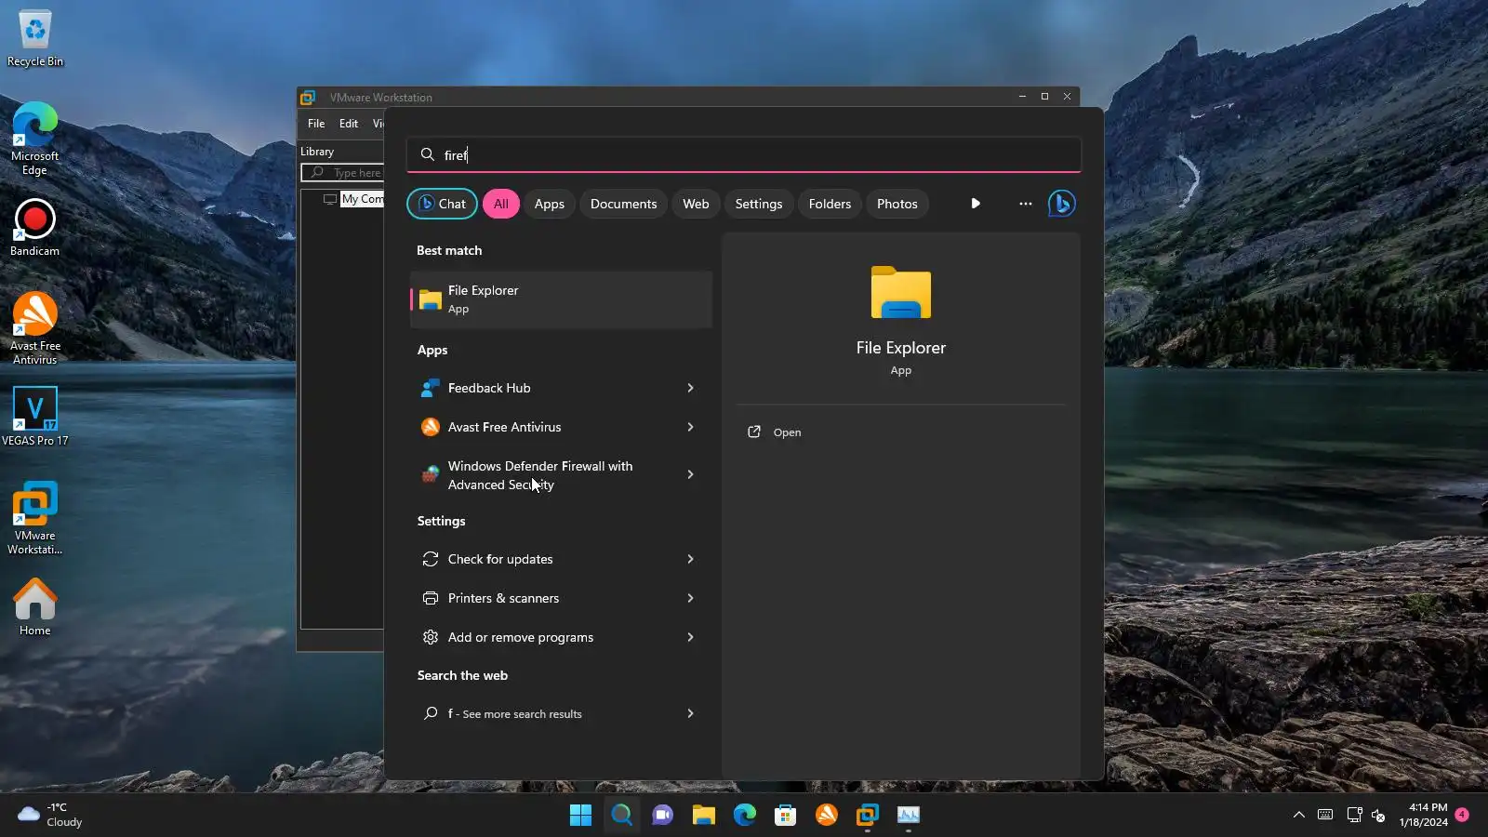Switch to VMware Workstation on the taskbar

[867, 815]
